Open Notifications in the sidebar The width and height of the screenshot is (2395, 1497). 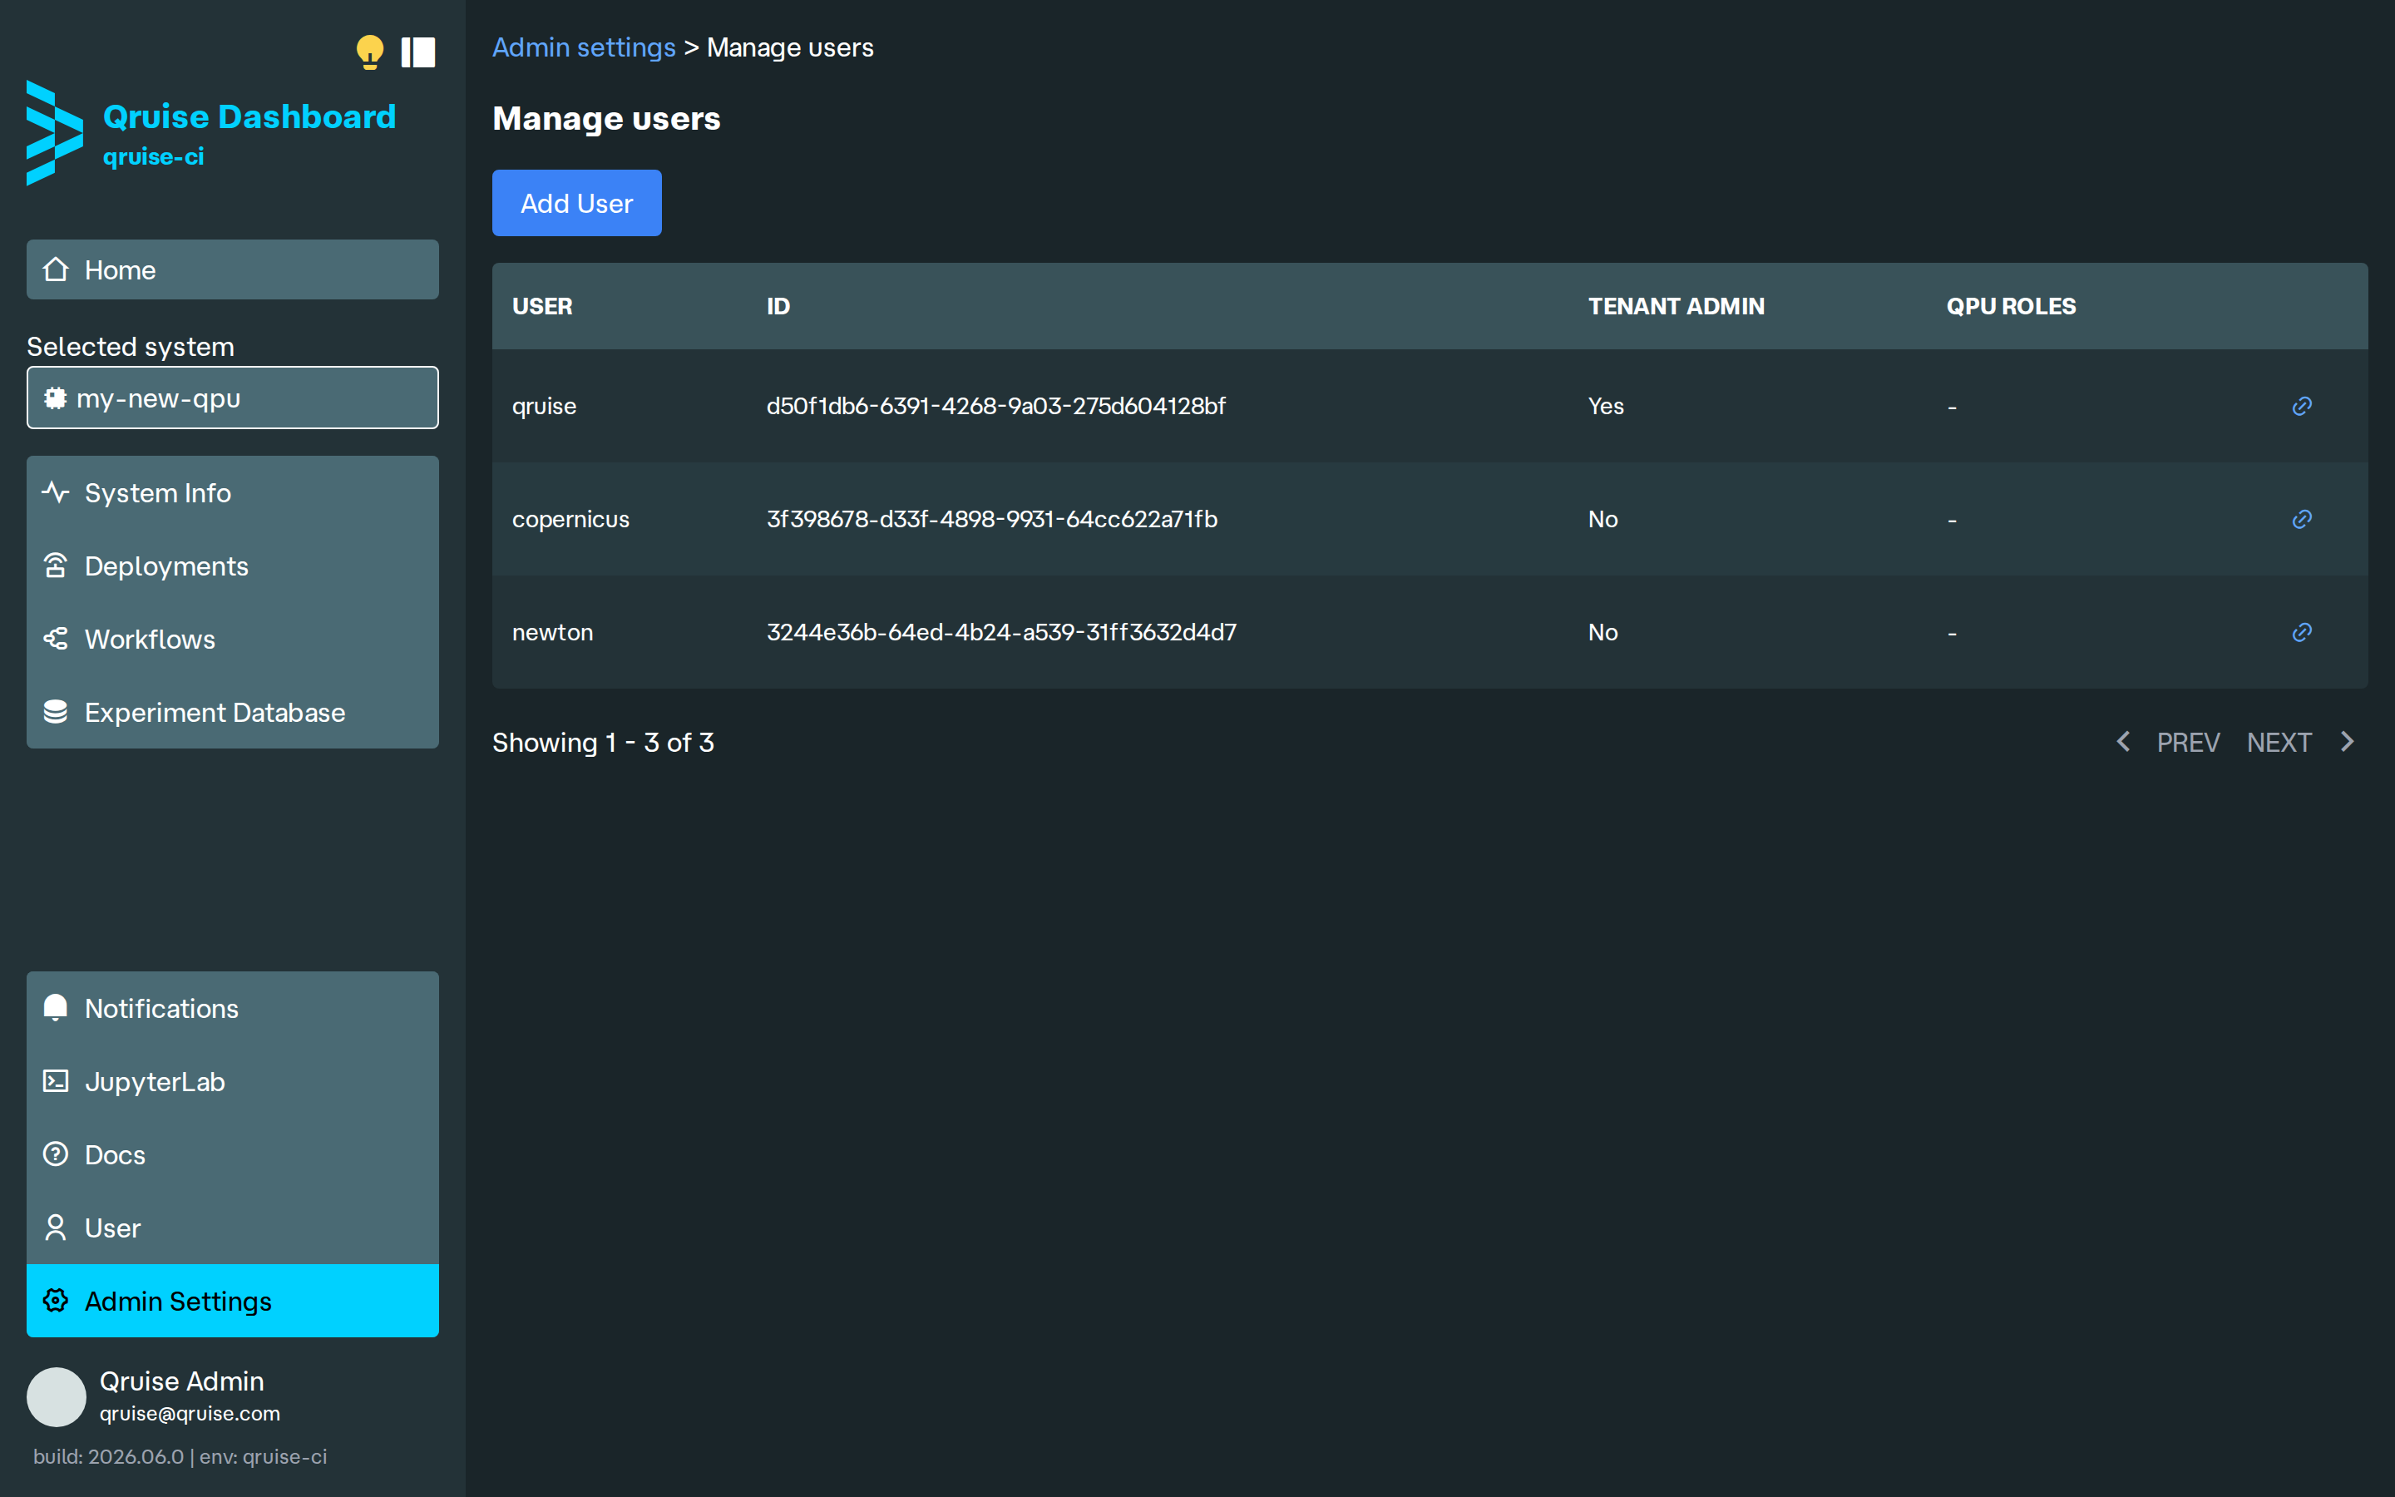click(233, 1008)
